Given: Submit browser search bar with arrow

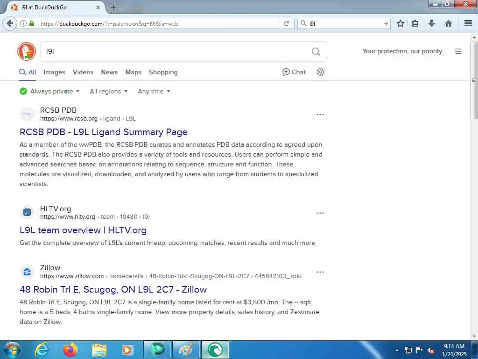Looking at the screenshot, I should (x=386, y=23).
